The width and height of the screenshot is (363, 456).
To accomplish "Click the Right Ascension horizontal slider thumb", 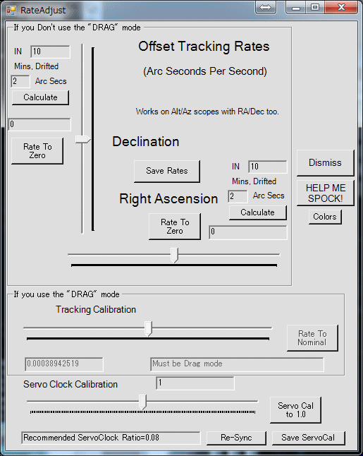I will tap(174, 255).
